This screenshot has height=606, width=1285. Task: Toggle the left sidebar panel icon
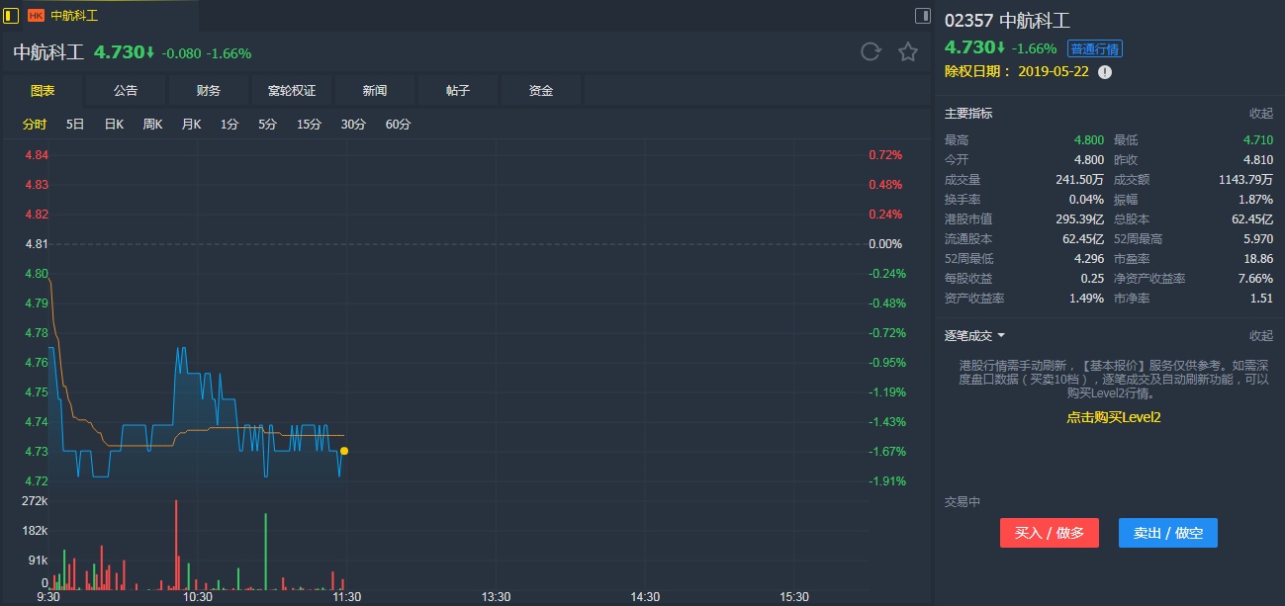point(12,16)
